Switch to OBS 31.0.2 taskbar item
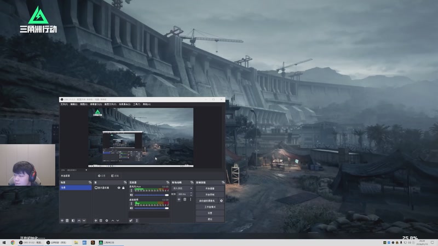Viewport: 438px width, 246px height. click(x=31, y=243)
